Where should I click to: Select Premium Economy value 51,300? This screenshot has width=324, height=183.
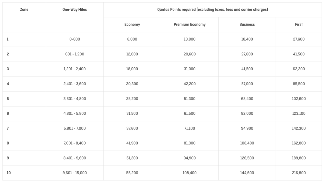(x=190, y=99)
